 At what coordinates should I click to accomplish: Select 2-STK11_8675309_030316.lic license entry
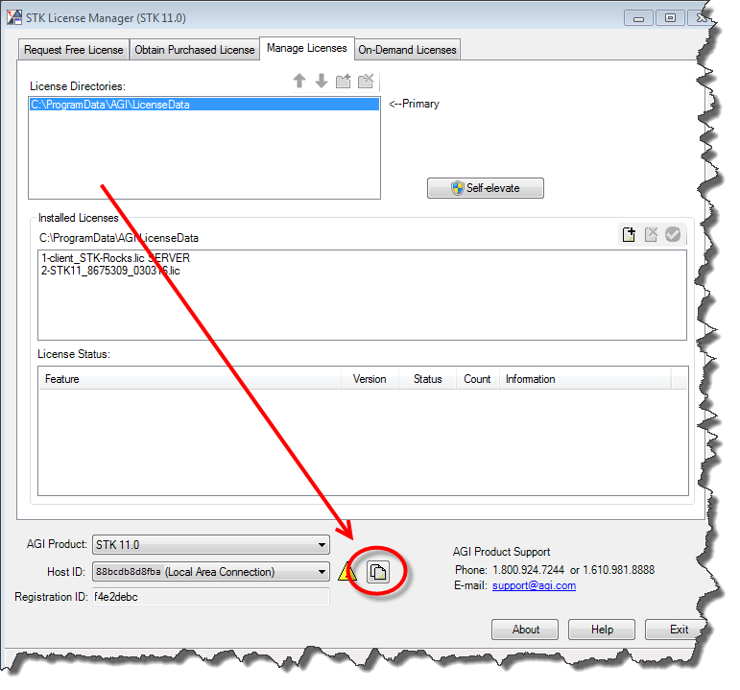(110, 271)
